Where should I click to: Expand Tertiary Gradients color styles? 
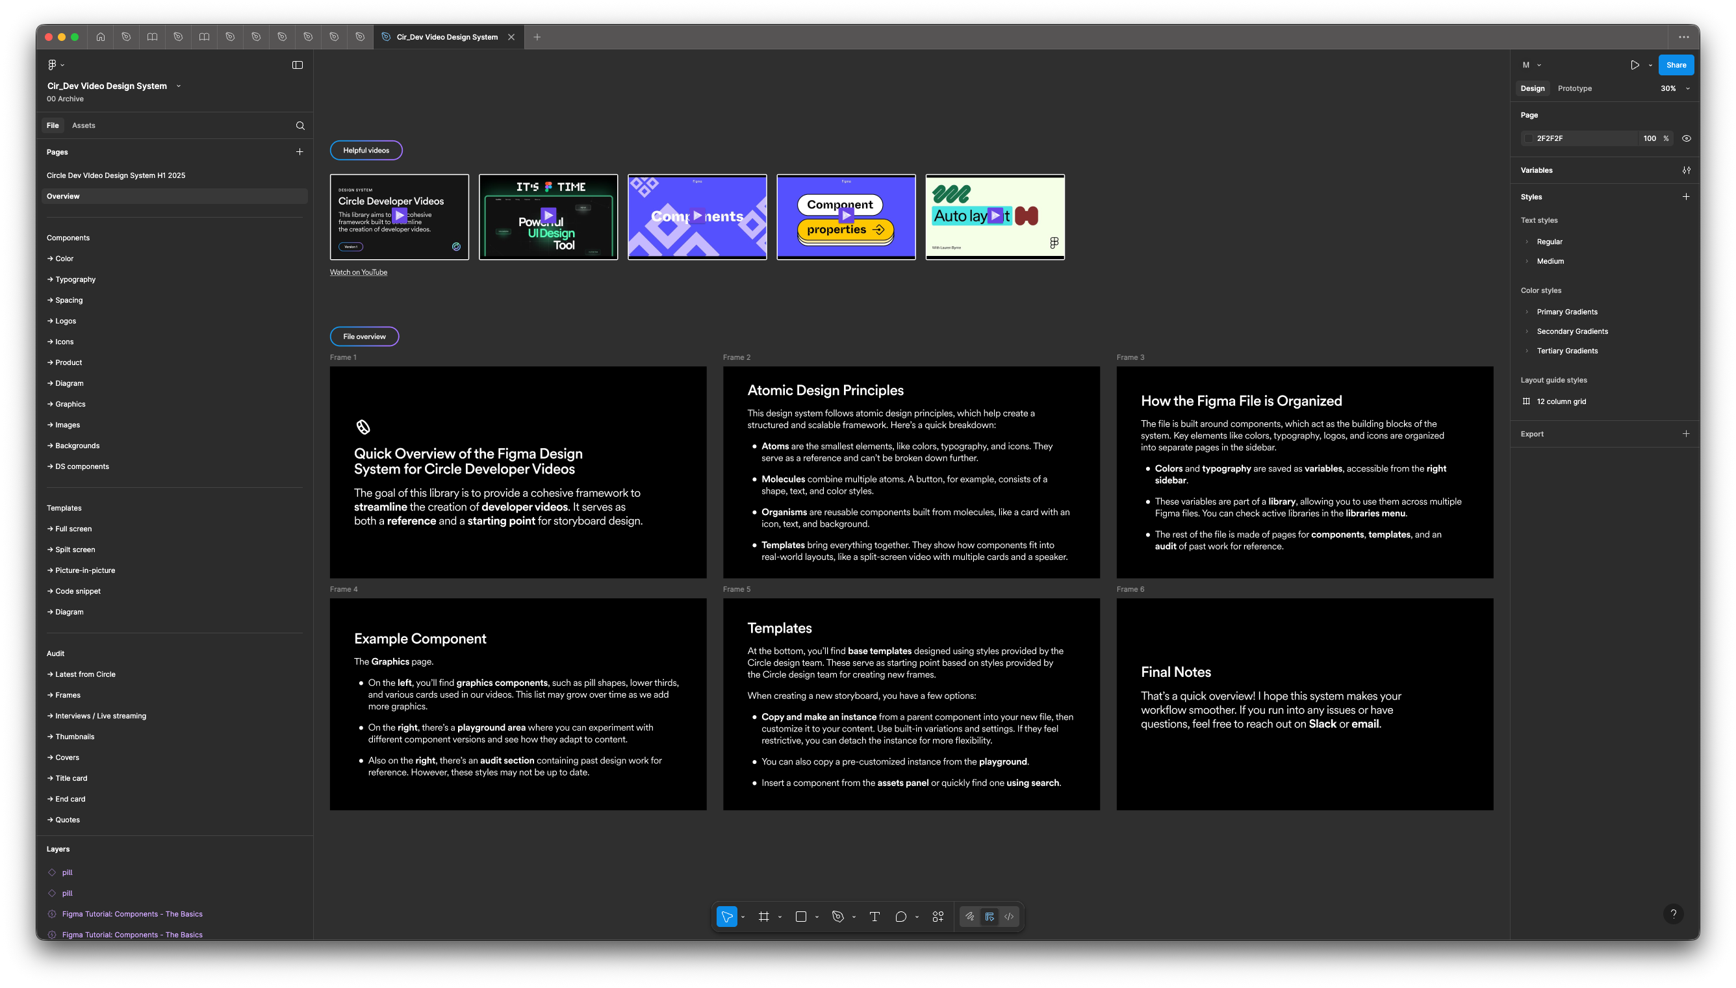[1527, 351]
